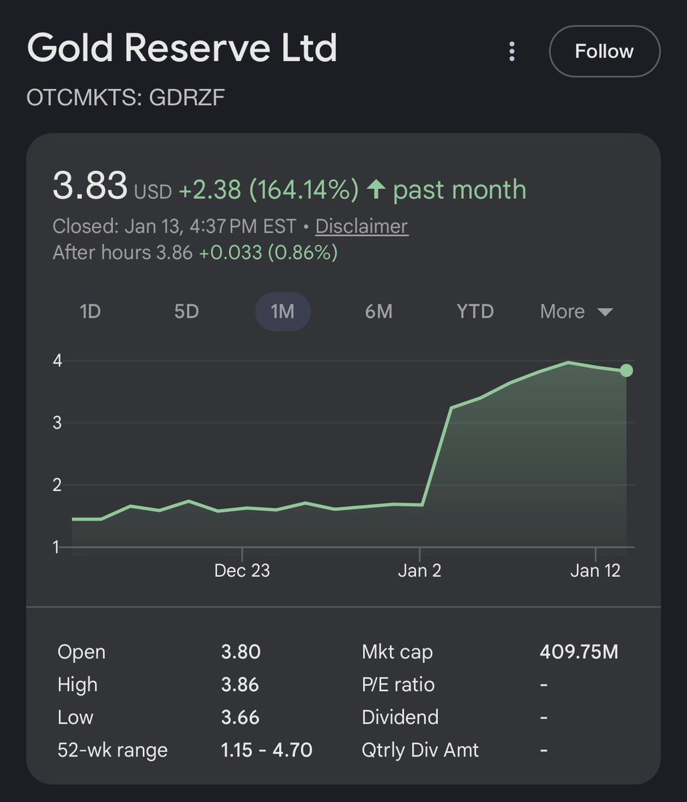687x802 pixels.
Task: Select the 5D time range tab
Action: click(186, 311)
